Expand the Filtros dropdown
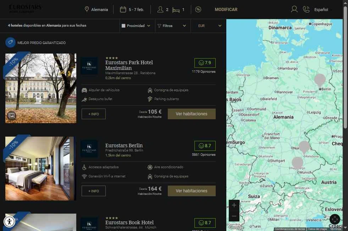348x231 pixels. click(x=173, y=26)
